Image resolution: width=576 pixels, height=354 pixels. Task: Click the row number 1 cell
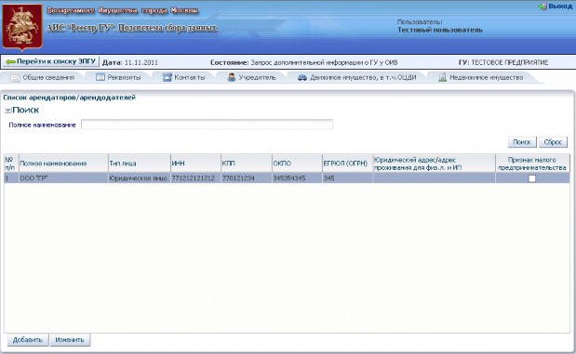tap(11, 178)
